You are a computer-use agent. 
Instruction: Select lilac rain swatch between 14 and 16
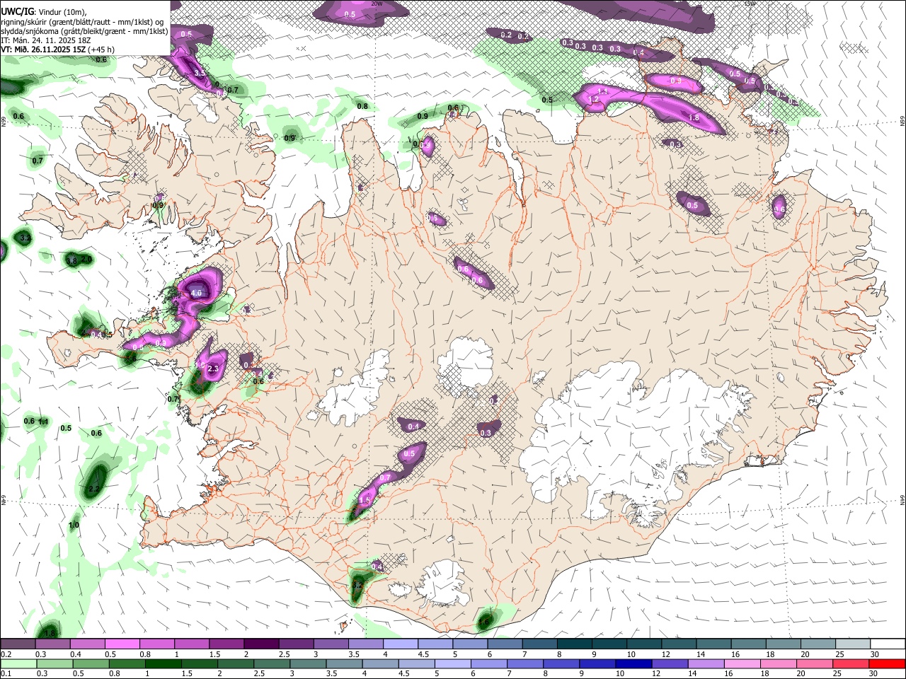tap(705, 663)
